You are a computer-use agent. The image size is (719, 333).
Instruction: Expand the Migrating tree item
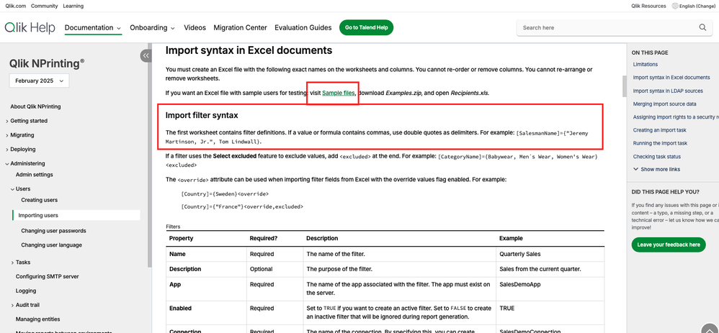(7, 135)
